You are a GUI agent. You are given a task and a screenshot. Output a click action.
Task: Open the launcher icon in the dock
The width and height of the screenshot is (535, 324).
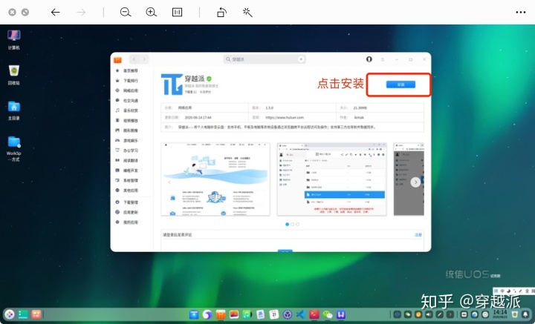(x=10, y=314)
